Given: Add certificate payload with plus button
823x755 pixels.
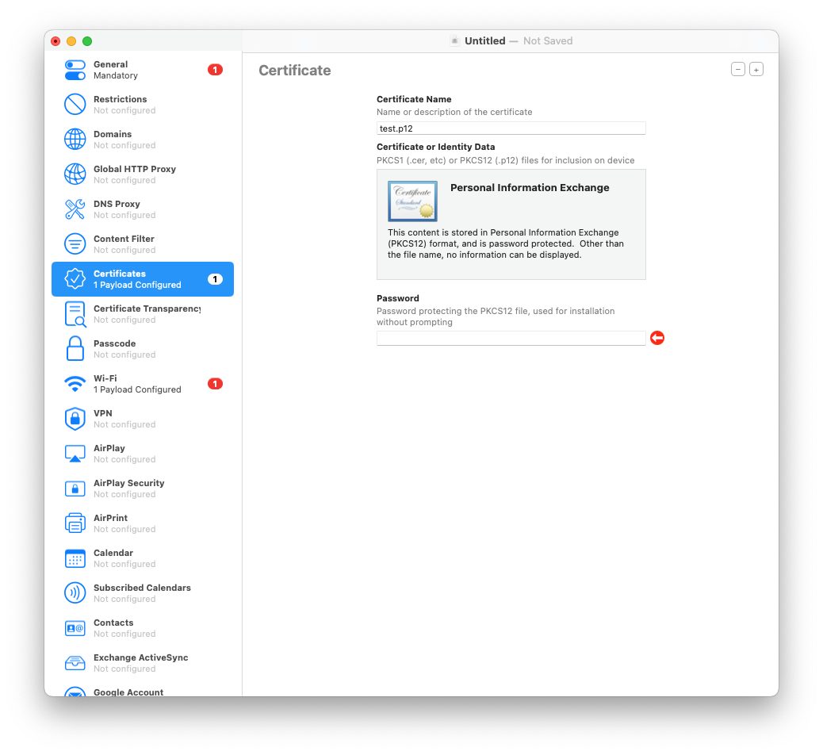Looking at the screenshot, I should tap(756, 69).
